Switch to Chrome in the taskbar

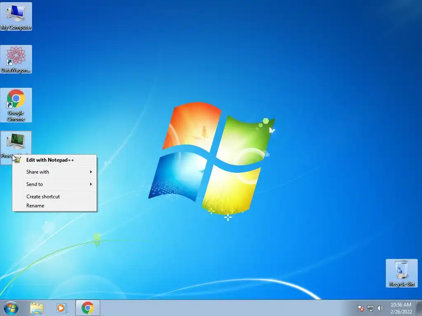pyautogui.click(x=88, y=308)
